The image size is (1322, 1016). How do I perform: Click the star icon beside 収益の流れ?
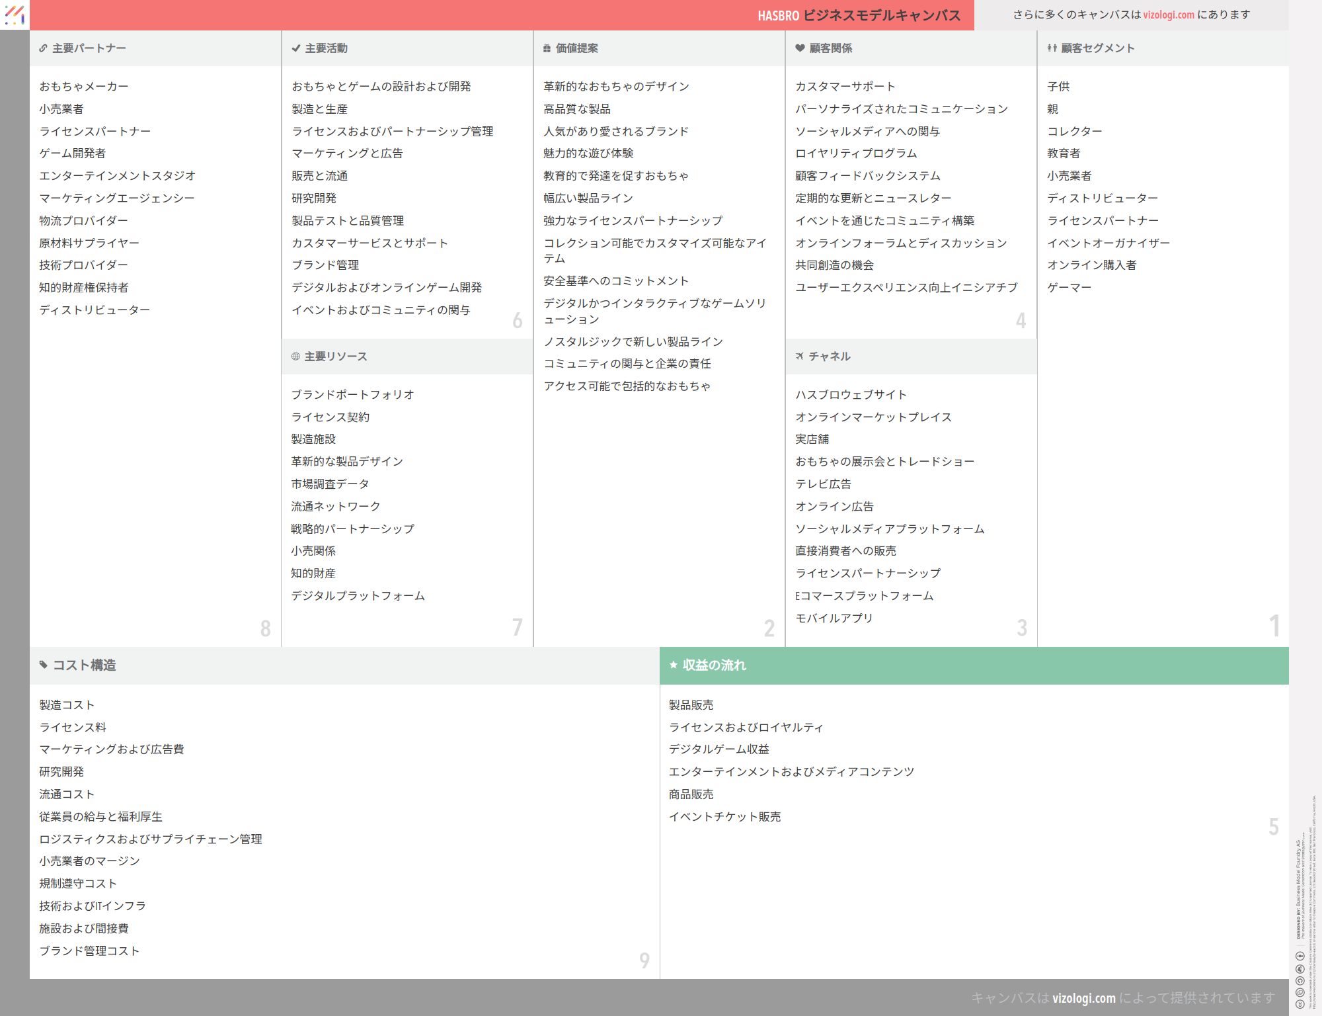[x=674, y=665]
